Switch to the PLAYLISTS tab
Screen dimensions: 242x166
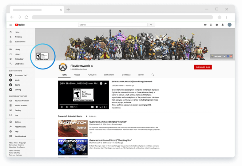click(92, 75)
